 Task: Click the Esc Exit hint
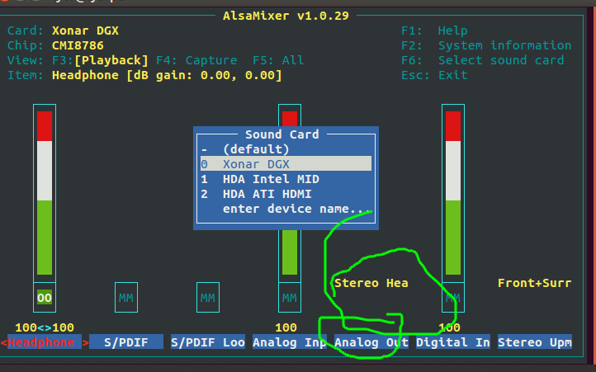(434, 75)
